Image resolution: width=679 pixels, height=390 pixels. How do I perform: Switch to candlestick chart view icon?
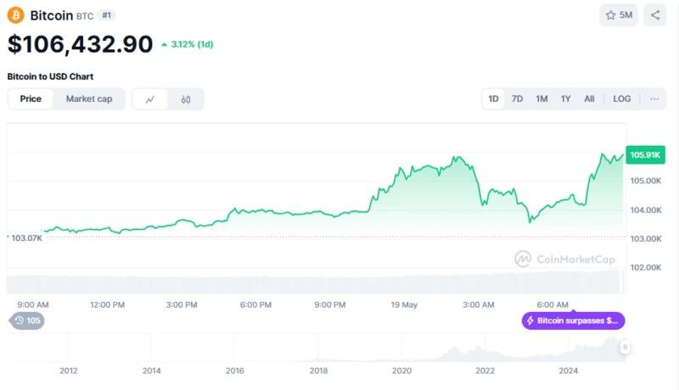coord(186,99)
